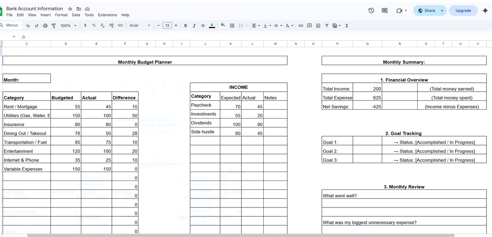Screen dimensions: 492x237
Task: Star the Bank Account Information spreadsheet
Action: [x=70, y=9]
